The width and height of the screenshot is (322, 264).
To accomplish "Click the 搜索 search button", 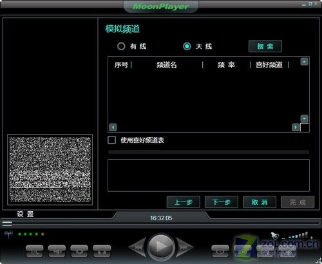I will (x=265, y=46).
